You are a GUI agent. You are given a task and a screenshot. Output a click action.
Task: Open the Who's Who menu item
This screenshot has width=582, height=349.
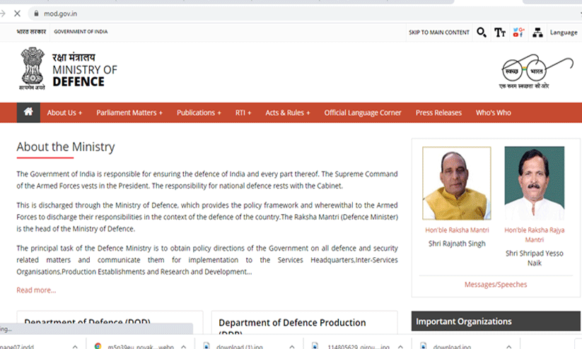point(493,113)
